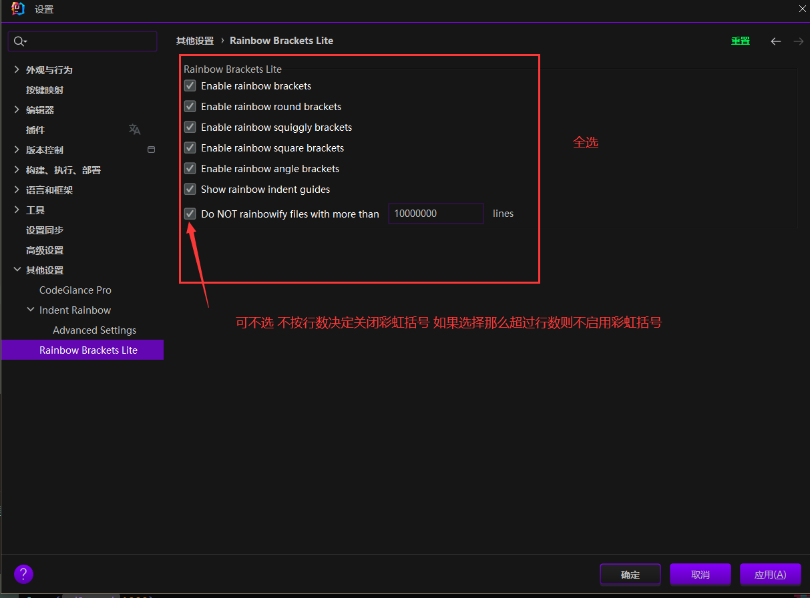Click the 重置 reset link

741,41
